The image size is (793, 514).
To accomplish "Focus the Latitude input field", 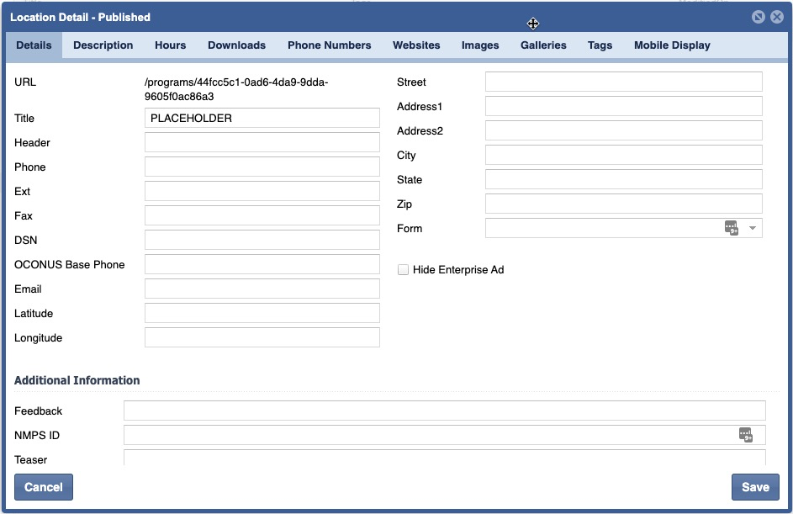I will coord(262,314).
